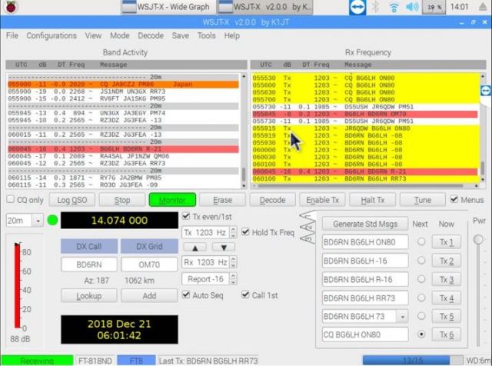The image size is (492, 366).
Task: Select Next radio for Tx 2 message
Action: tap(421, 260)
